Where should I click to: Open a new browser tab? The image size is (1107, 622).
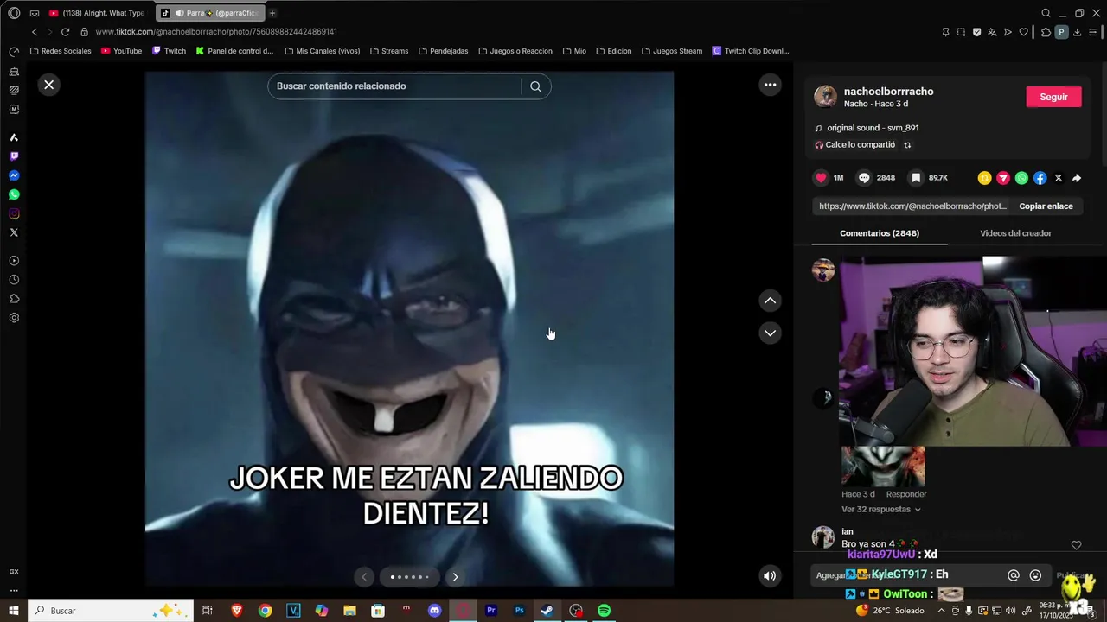pyautogui.click(x=272, y=13)
